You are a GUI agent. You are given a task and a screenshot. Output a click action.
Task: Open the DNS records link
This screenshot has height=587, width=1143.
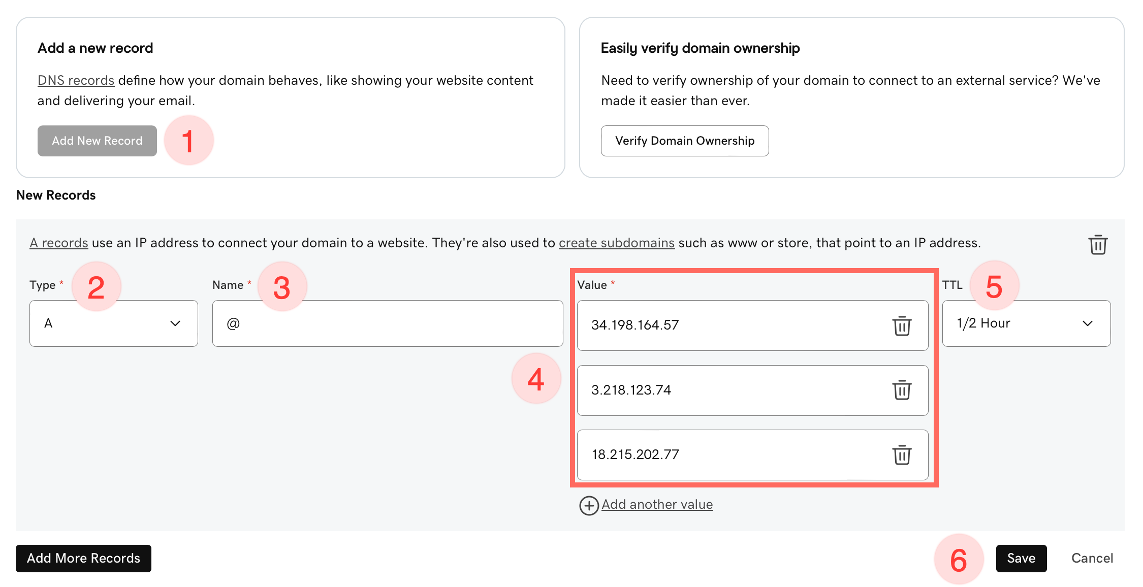pos(76,80)
